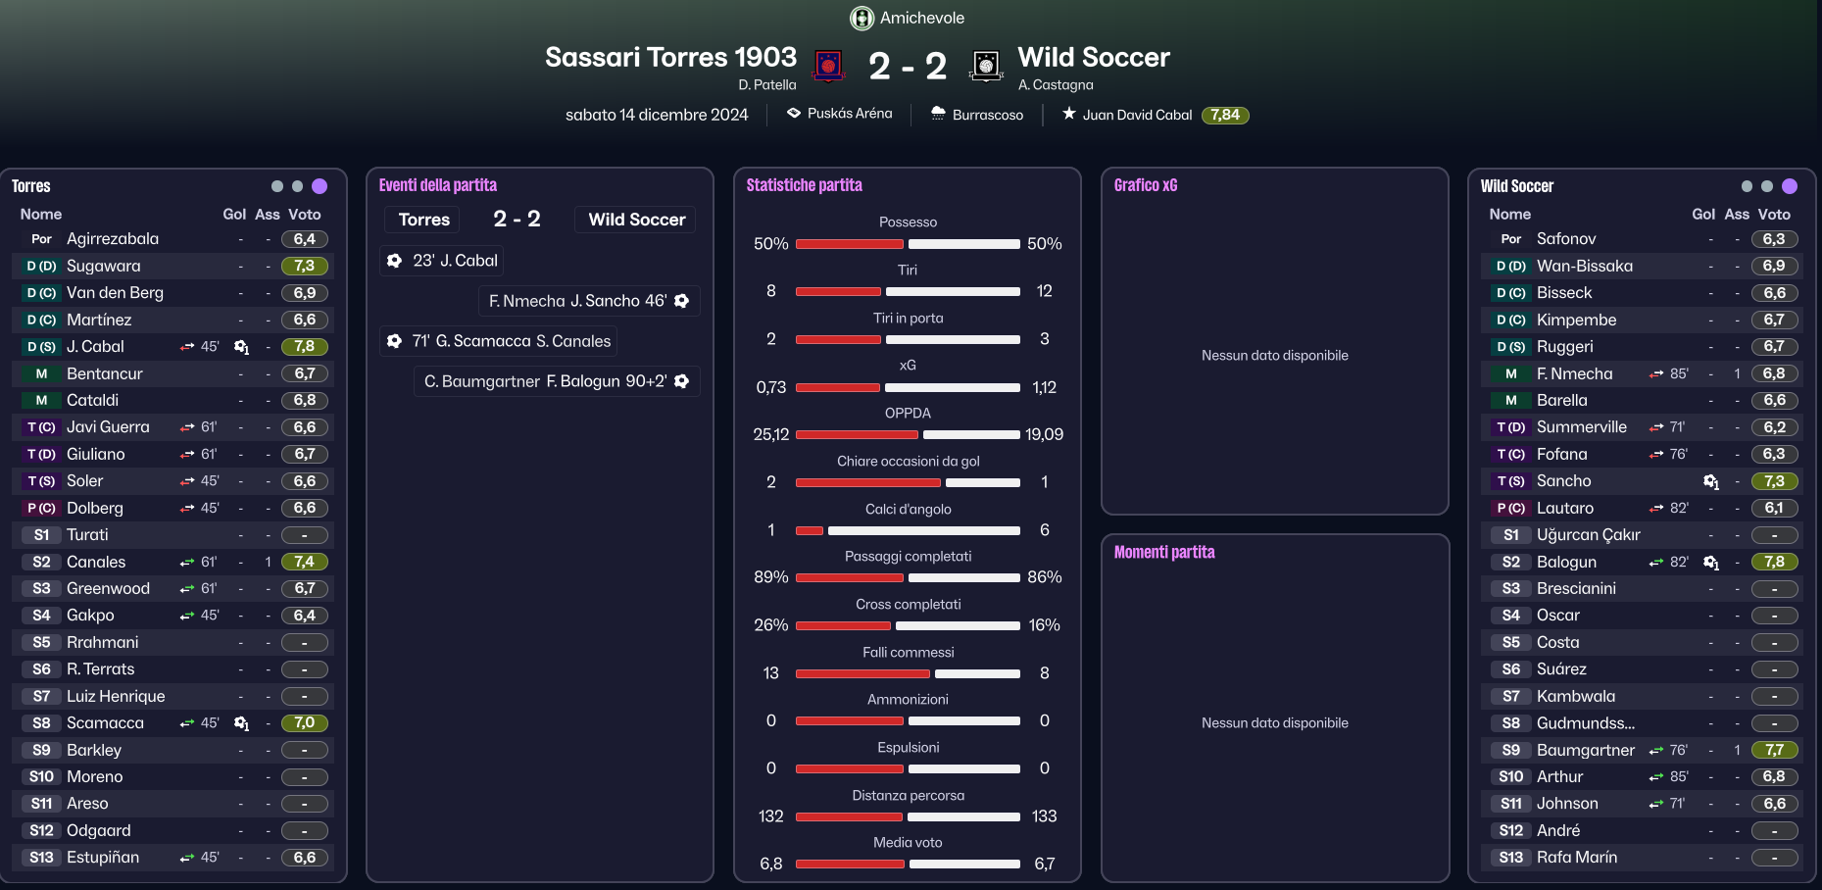1822x890 pixels.
Task: Click the Sassari Torres 1903 club crest
Action: [829, 66]
